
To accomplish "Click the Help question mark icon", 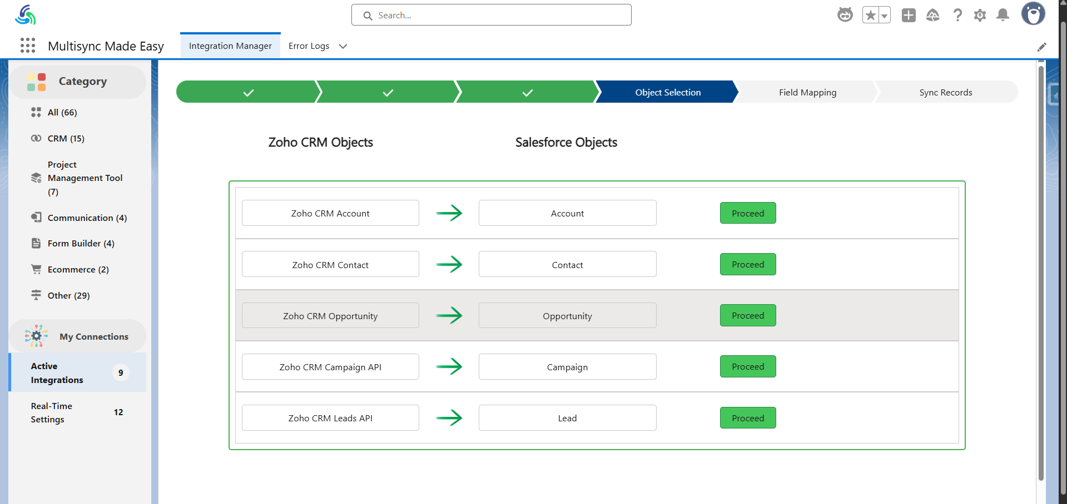I will coord(957,15).
